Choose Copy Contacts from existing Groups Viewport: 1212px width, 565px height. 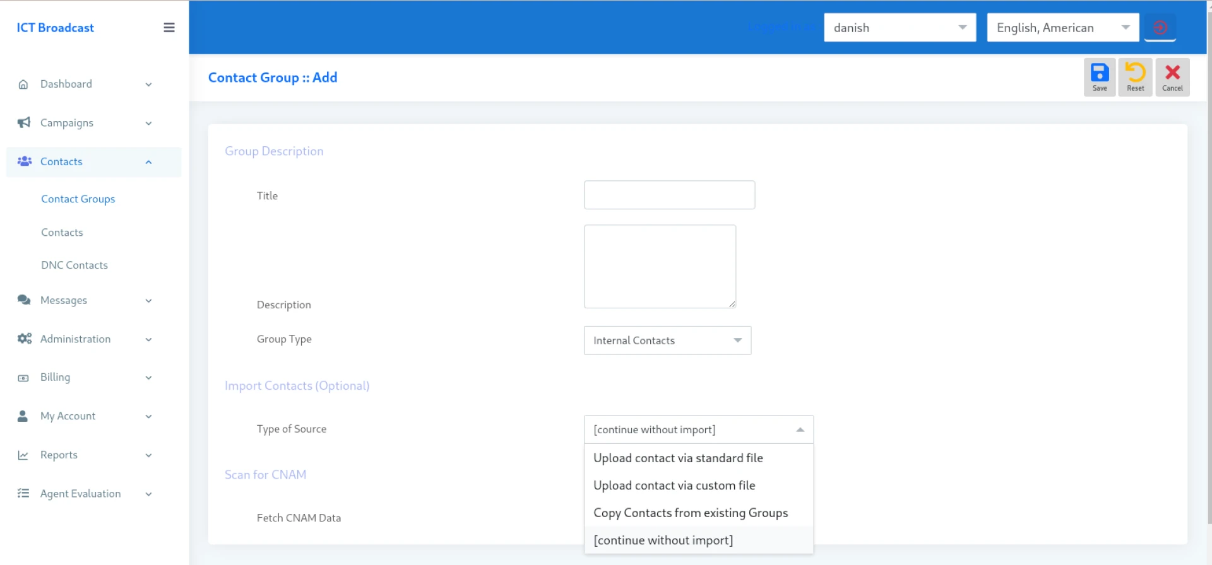click(x=691, y=513)
